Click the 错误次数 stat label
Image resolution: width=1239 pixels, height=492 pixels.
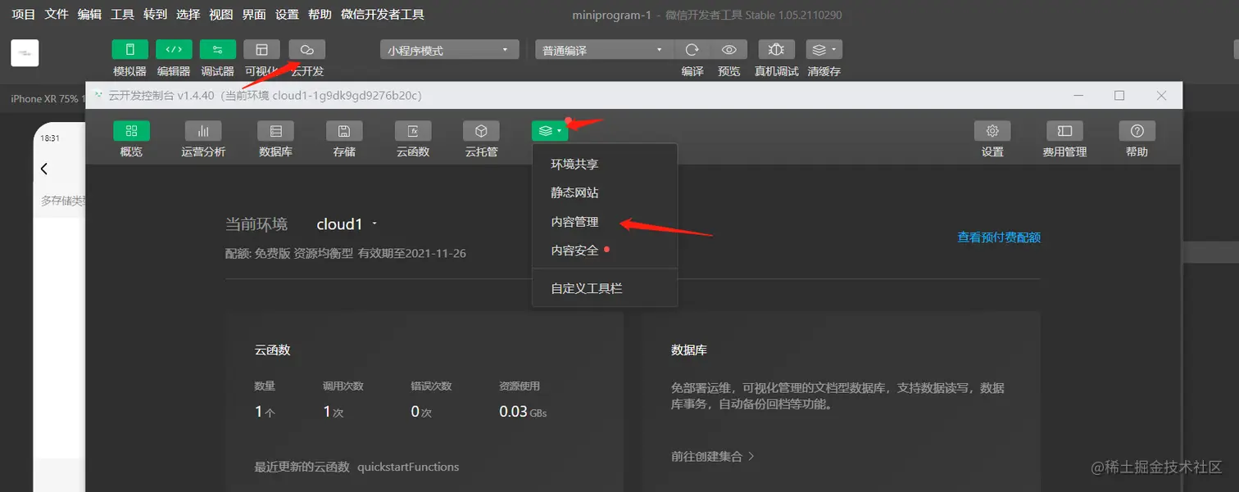432,386
